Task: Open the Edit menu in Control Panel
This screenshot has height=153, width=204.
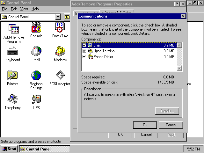Action: click(x=14, y=9)
